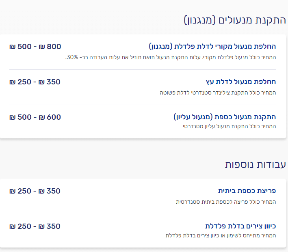Viewport: 288px width, 252px height.
Task: Click description about כספת ביתית סטנדרטית
Action: (x=226, y=202)
